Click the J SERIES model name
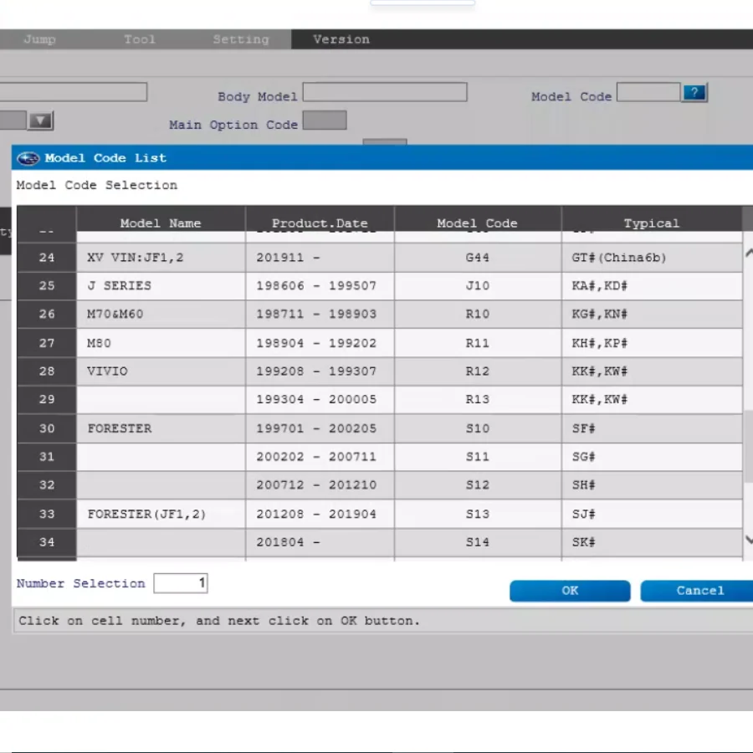The width and height of the screenshot is (753, 753). pos(119,286)
